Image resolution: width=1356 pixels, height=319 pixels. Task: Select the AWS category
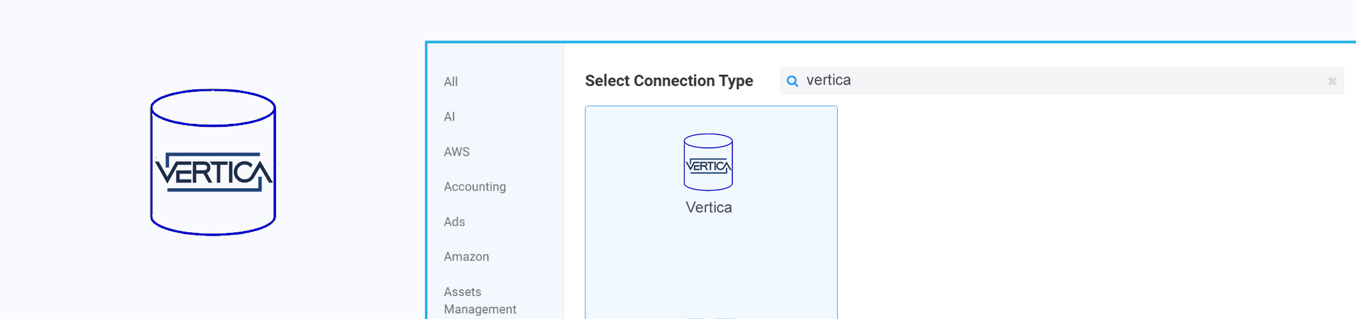point(457,152)
